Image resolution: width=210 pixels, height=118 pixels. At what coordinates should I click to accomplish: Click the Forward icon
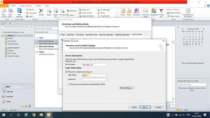62,12
